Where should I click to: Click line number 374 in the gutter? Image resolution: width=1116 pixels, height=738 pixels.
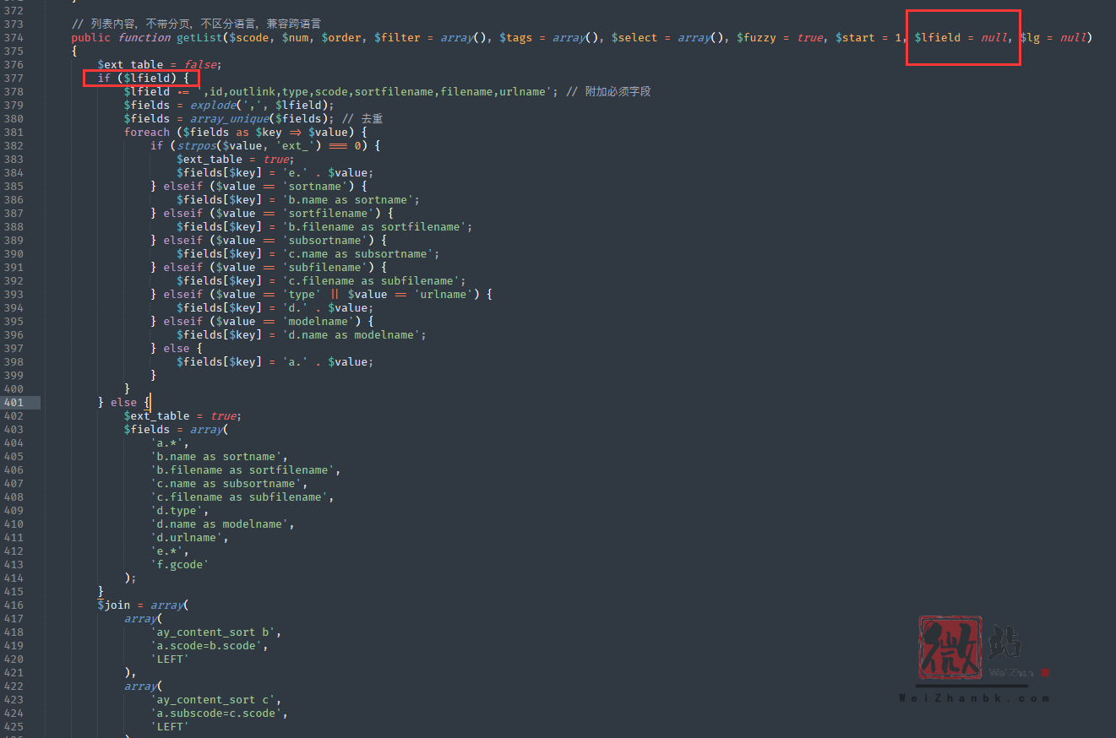coord(14,38)
